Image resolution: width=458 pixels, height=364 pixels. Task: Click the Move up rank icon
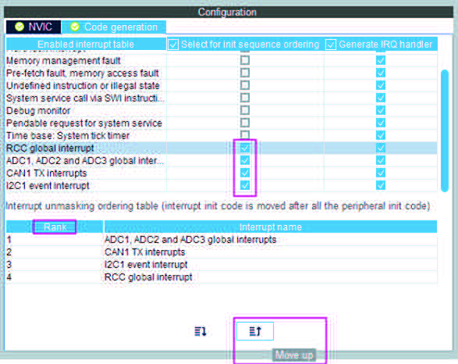255,331
